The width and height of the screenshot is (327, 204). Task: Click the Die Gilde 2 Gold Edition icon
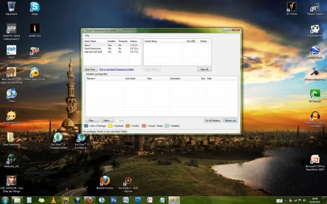[x=128, y=184]
